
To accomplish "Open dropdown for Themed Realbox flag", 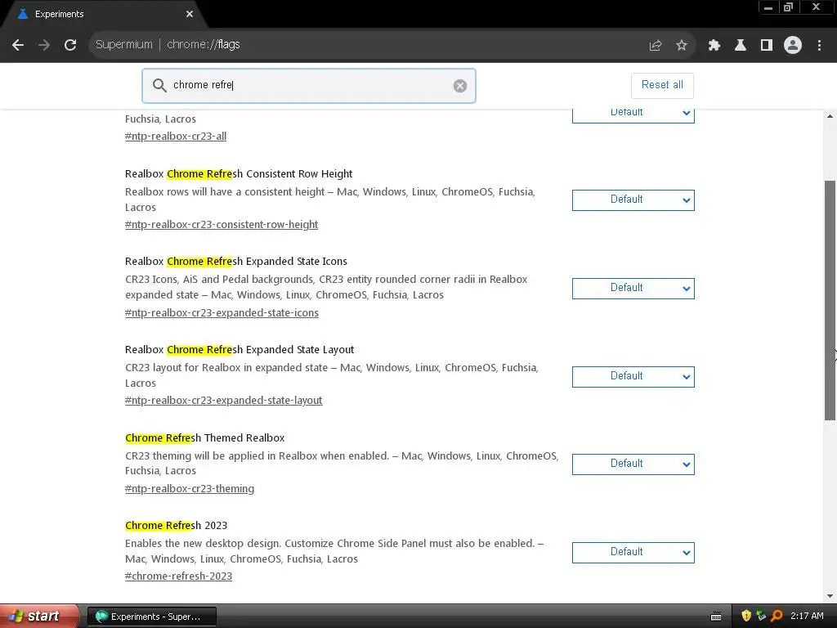I will [x=633, y=464].
